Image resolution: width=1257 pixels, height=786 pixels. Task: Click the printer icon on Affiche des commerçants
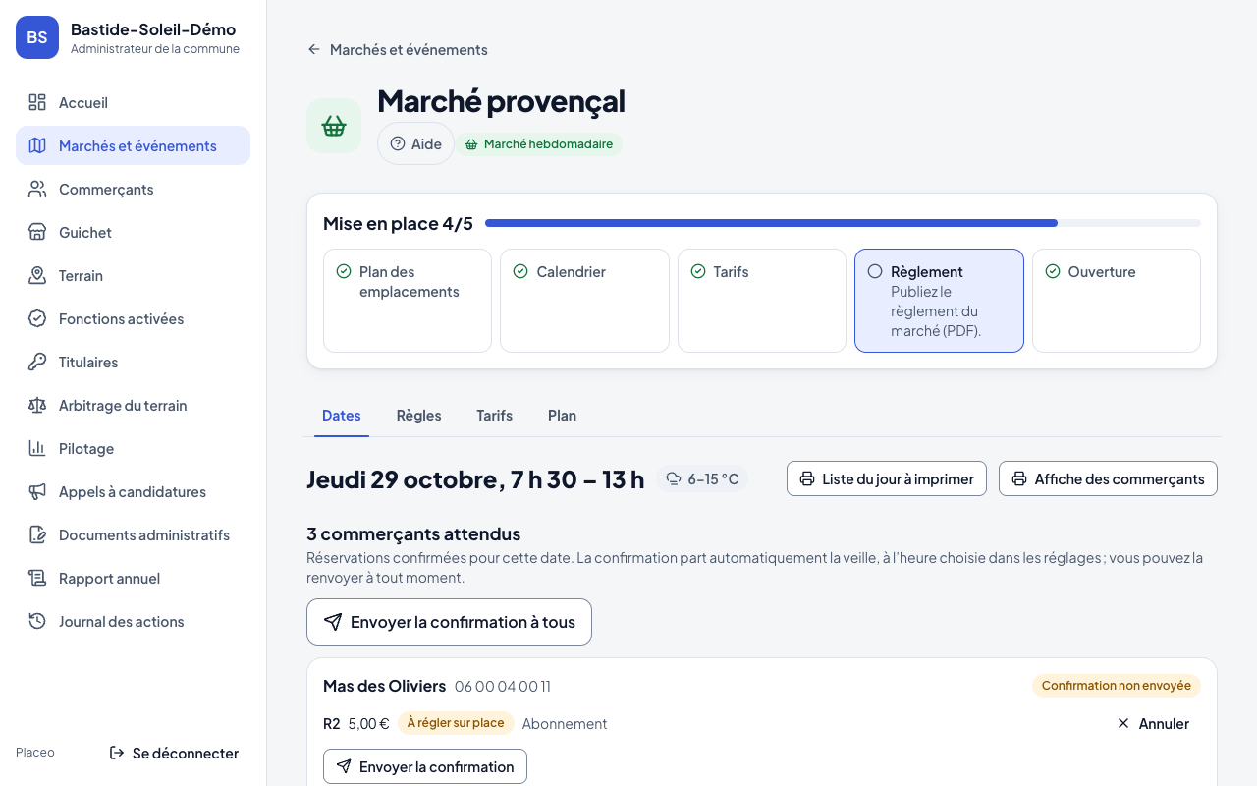1019,478
